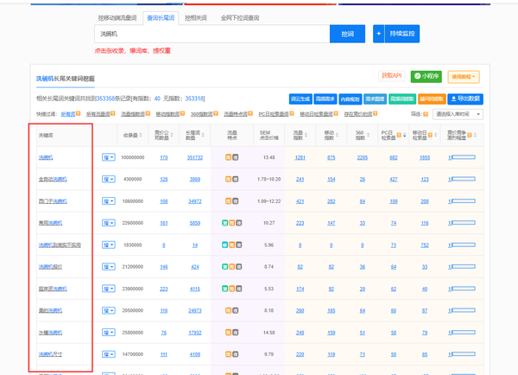Click SEM price cell 13.48
Image resolution: width=518 pixels, height=375 pixels.
[268, 157]
